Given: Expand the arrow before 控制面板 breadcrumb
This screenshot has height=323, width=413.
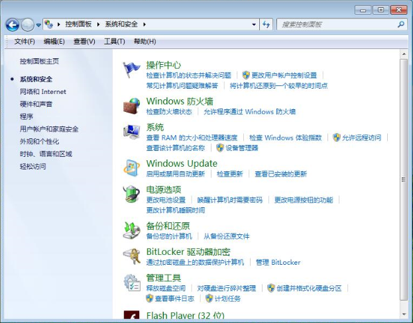Looking at the screenshot, I should coord(58,24).
